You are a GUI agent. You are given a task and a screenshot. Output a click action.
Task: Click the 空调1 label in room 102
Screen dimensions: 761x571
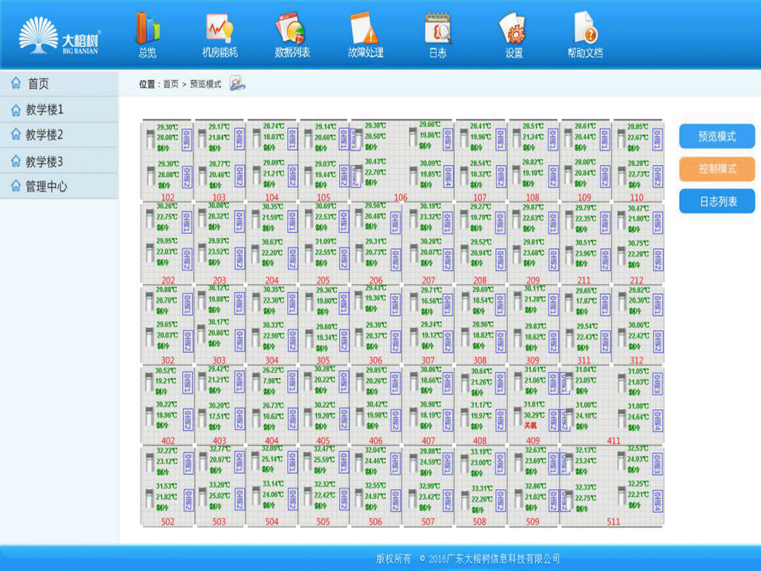coord(187,140)
